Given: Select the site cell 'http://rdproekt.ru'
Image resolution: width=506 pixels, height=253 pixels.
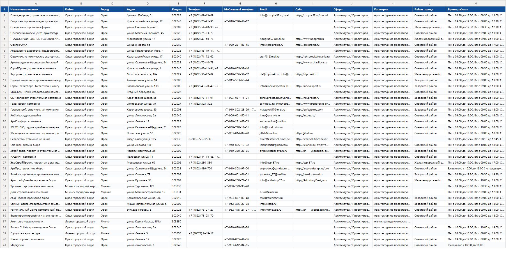Looking at the screenshot, I should pos(313,74).
